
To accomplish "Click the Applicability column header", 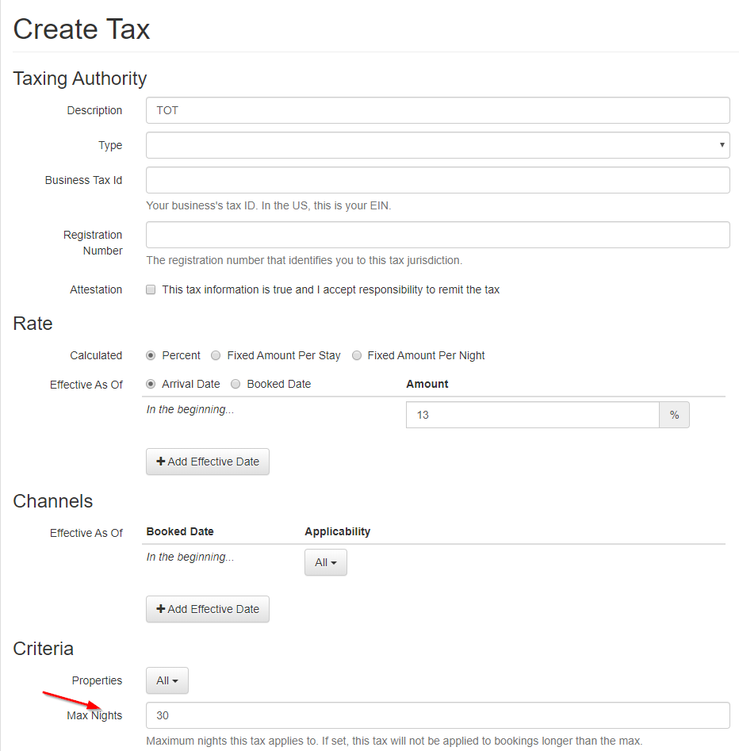I will pyautogui.click(x=338, y=531).
